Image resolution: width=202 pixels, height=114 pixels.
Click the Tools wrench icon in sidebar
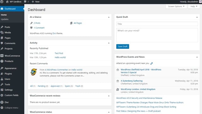pos(2,85)
